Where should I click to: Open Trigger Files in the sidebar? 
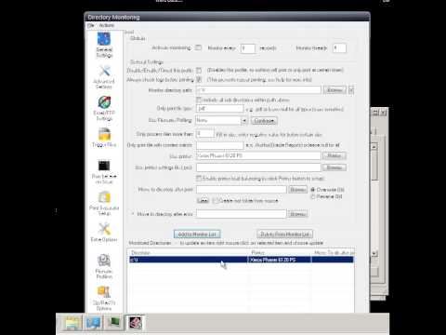point(104,138)
